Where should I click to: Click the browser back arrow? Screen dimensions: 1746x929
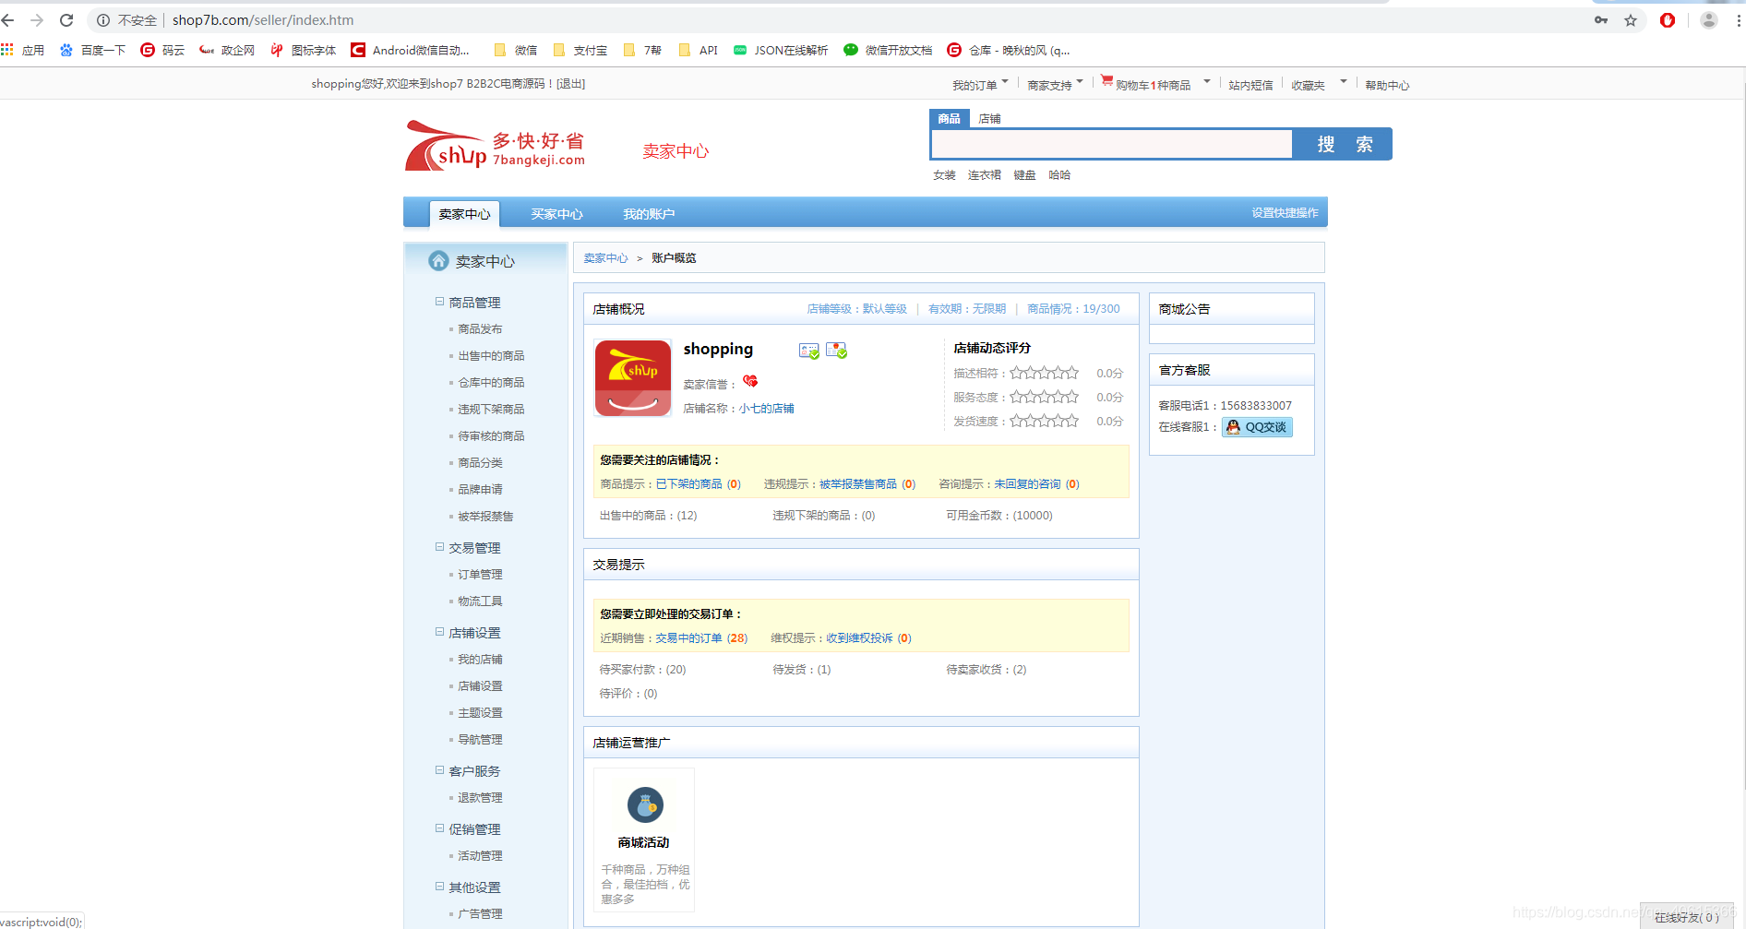click(8, 20)
